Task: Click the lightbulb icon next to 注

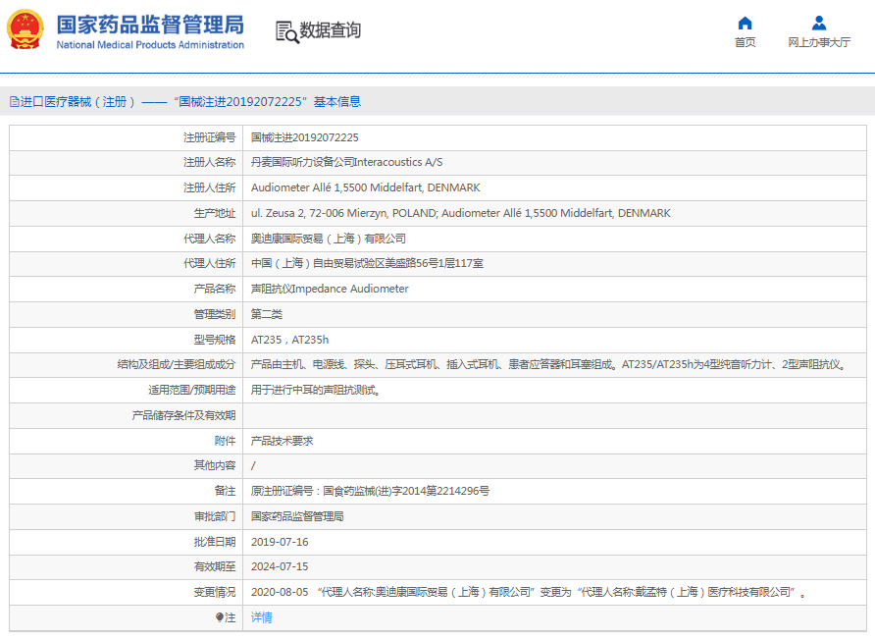Action: pyautogui.click(x=220, y=617)
